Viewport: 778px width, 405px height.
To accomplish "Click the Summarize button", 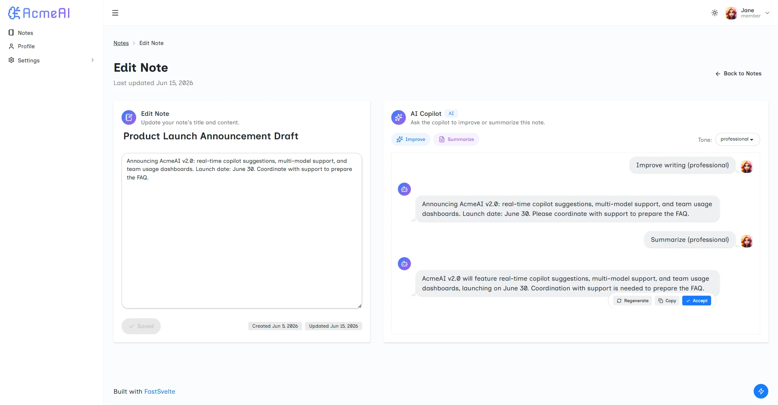I will click(x=456, y=139).
